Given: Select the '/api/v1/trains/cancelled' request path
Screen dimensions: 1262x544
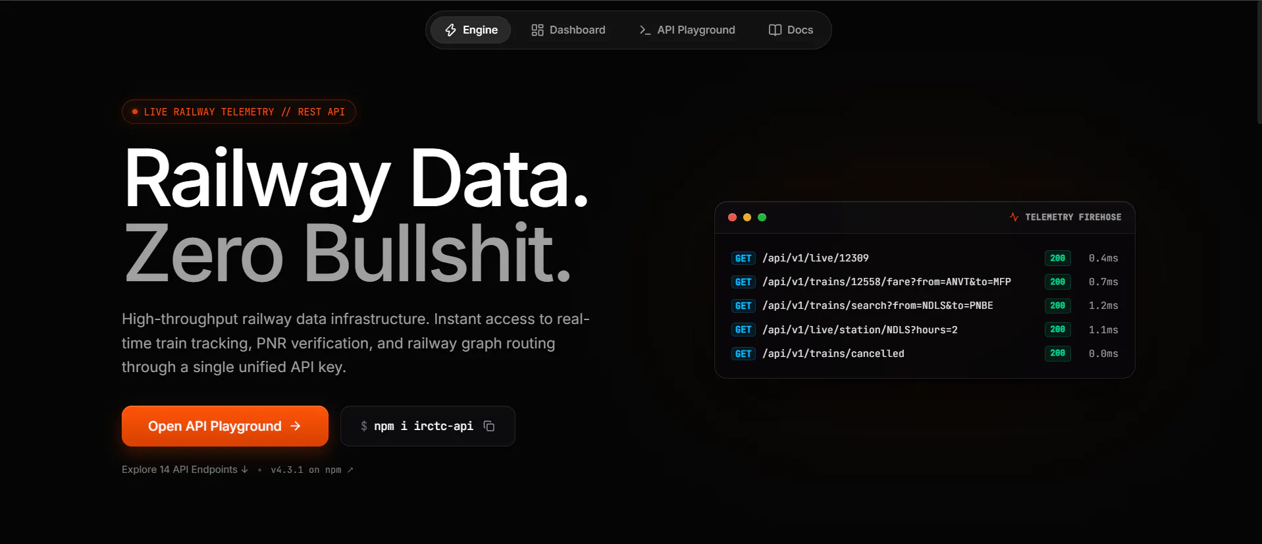Looking at the screenshot, I should point(833,354).
